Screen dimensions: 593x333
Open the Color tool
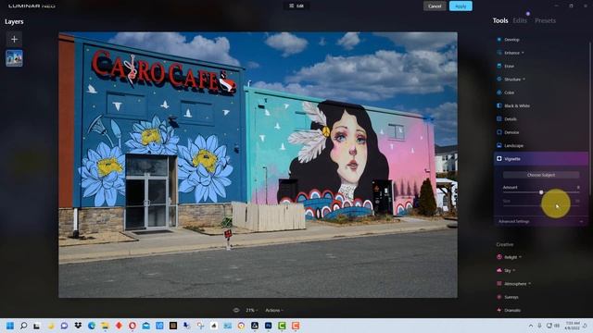click(509, 92)
